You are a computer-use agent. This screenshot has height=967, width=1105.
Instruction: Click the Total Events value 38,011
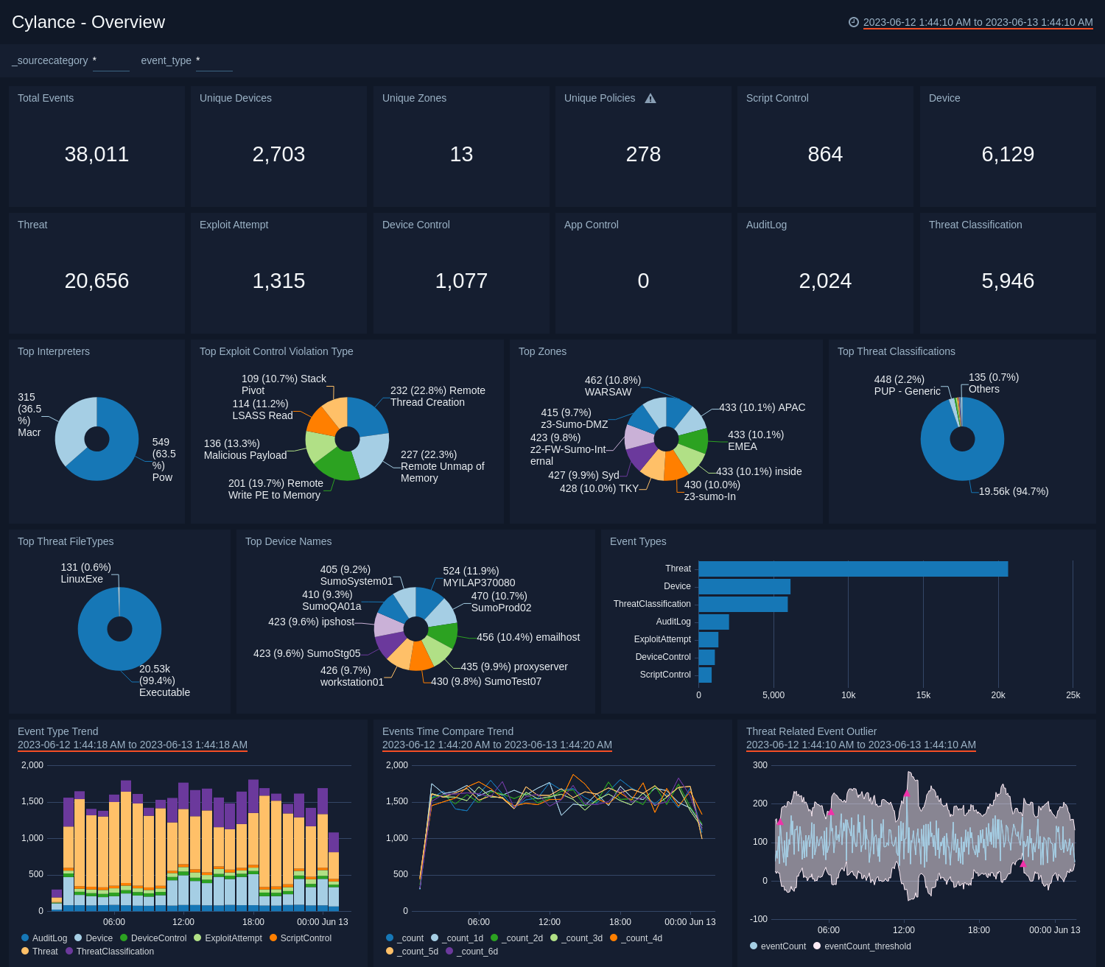[x=97, y=154]
